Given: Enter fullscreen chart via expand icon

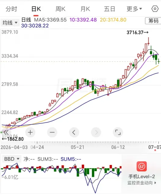Looking at the screenshot, I should 118,132.
